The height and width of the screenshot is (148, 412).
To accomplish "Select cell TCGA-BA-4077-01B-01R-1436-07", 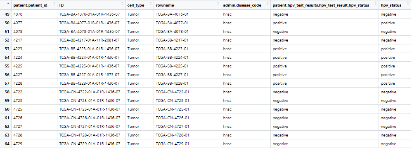I will pyautogui.click(x=90, y=23).
